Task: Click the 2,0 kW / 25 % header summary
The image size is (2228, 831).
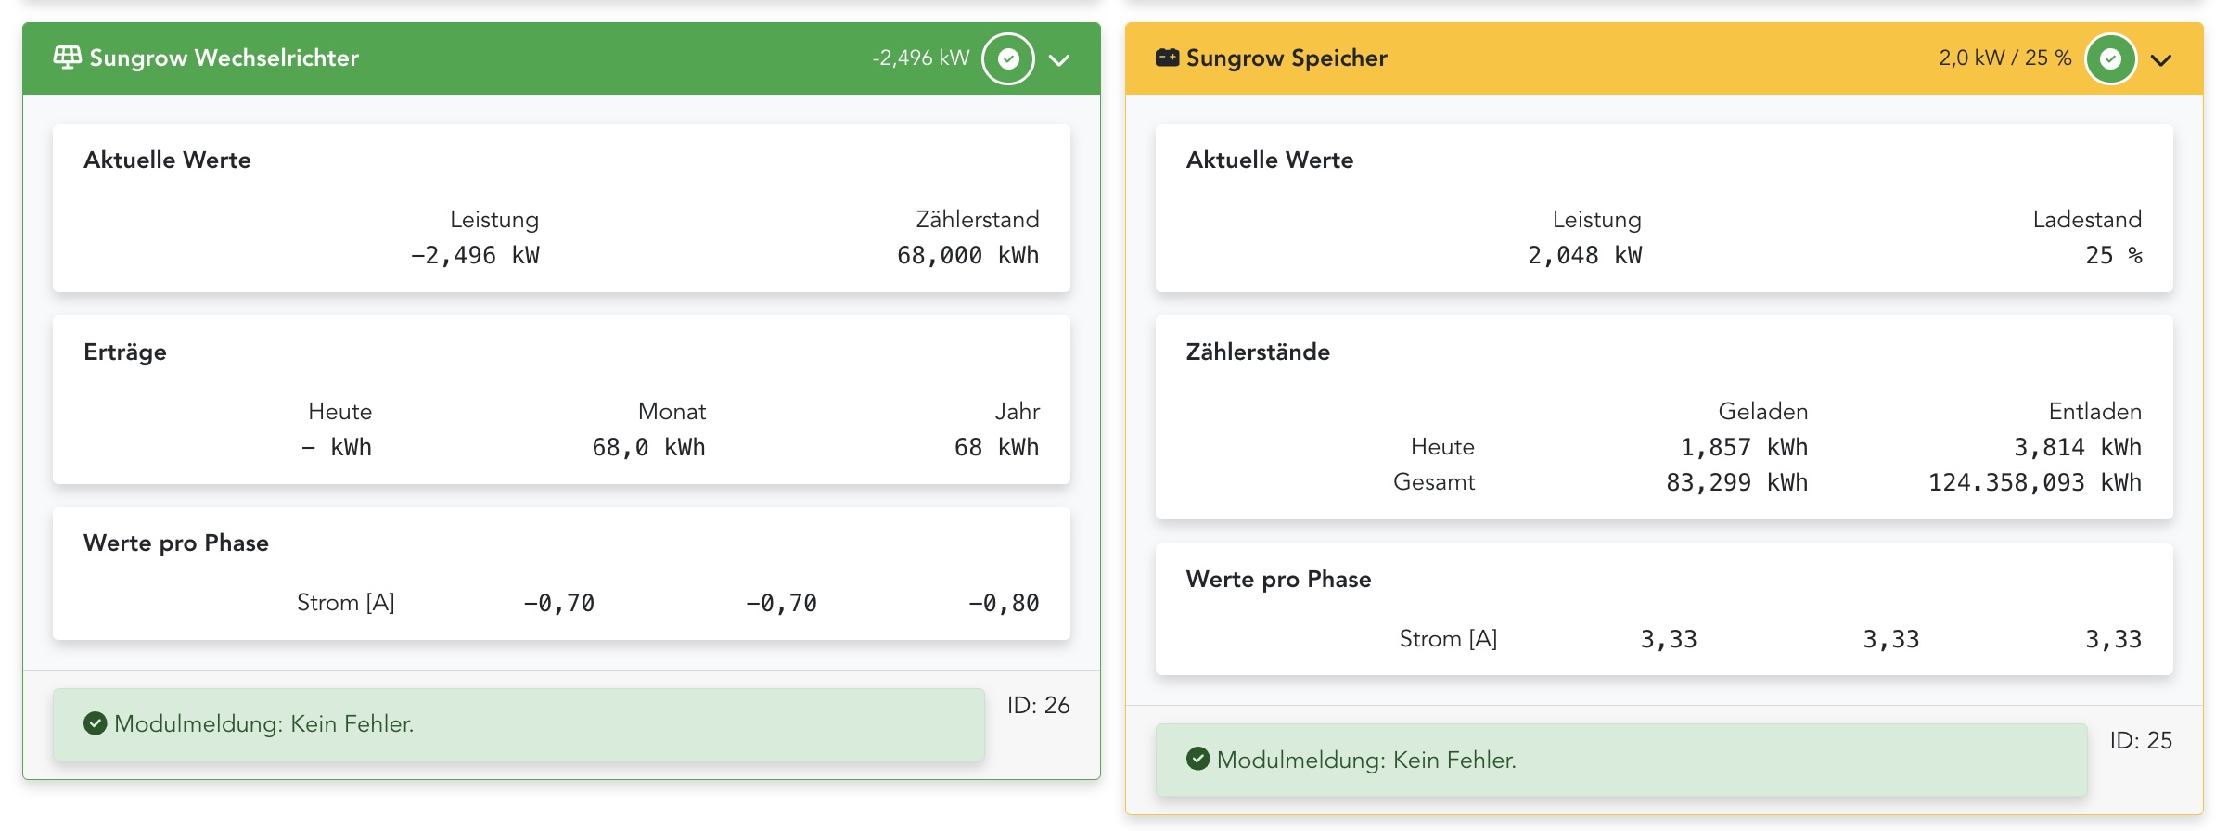Action: click(x=2004, y=58)
